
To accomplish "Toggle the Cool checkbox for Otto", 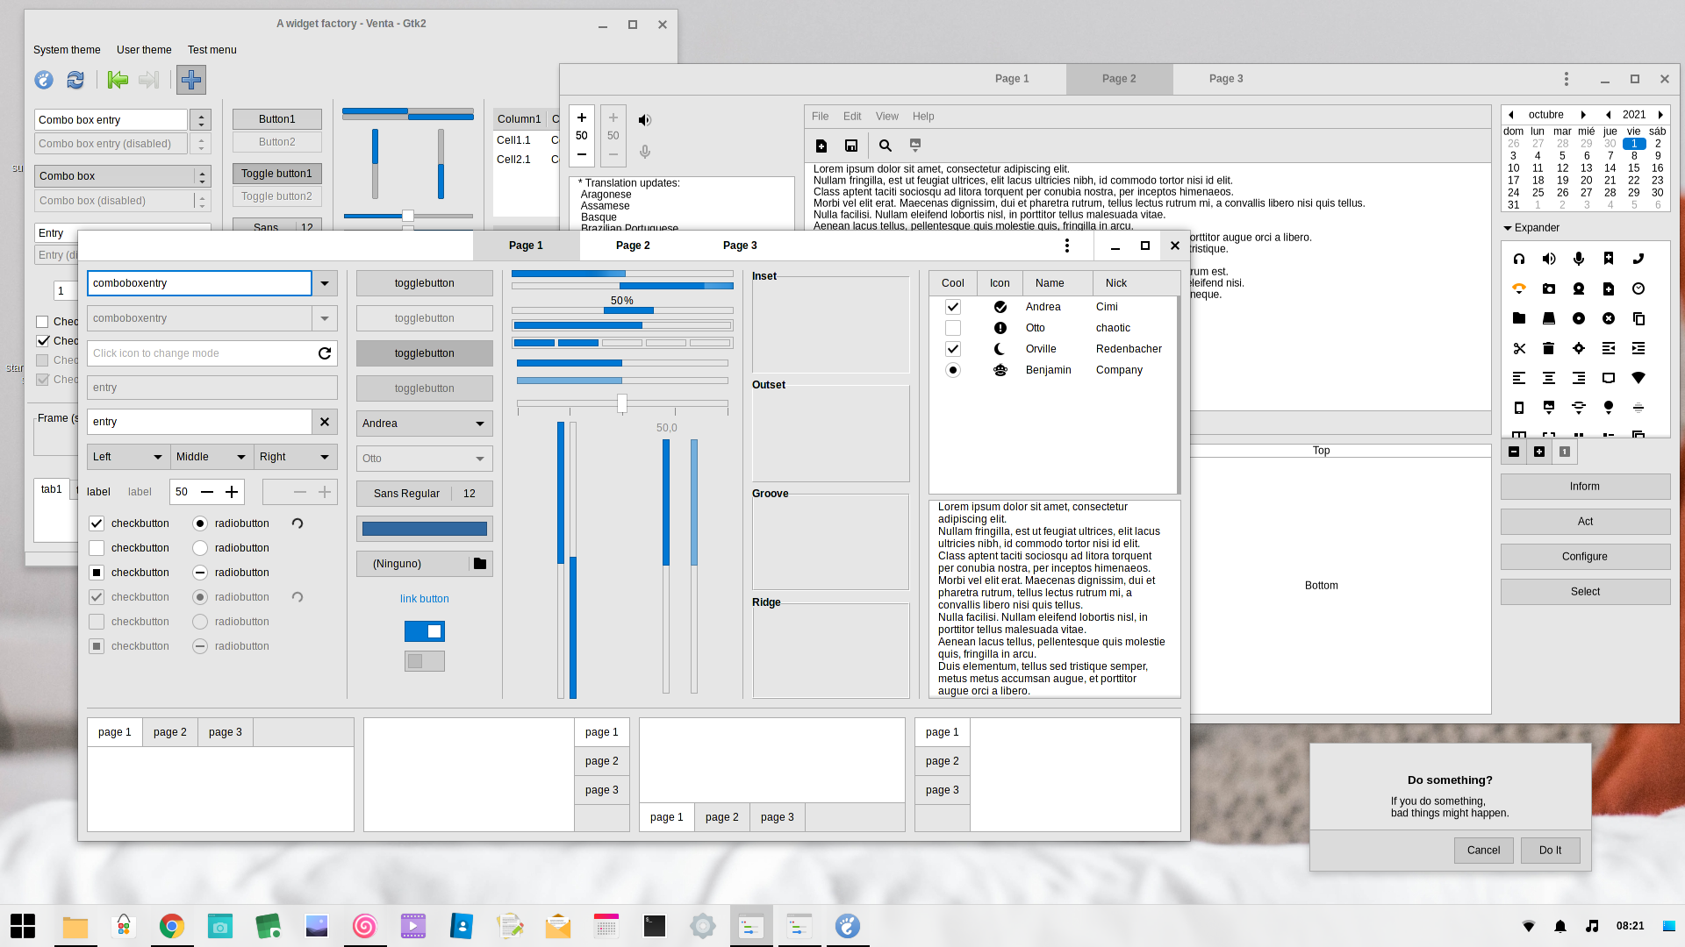I will click(953, 328).
